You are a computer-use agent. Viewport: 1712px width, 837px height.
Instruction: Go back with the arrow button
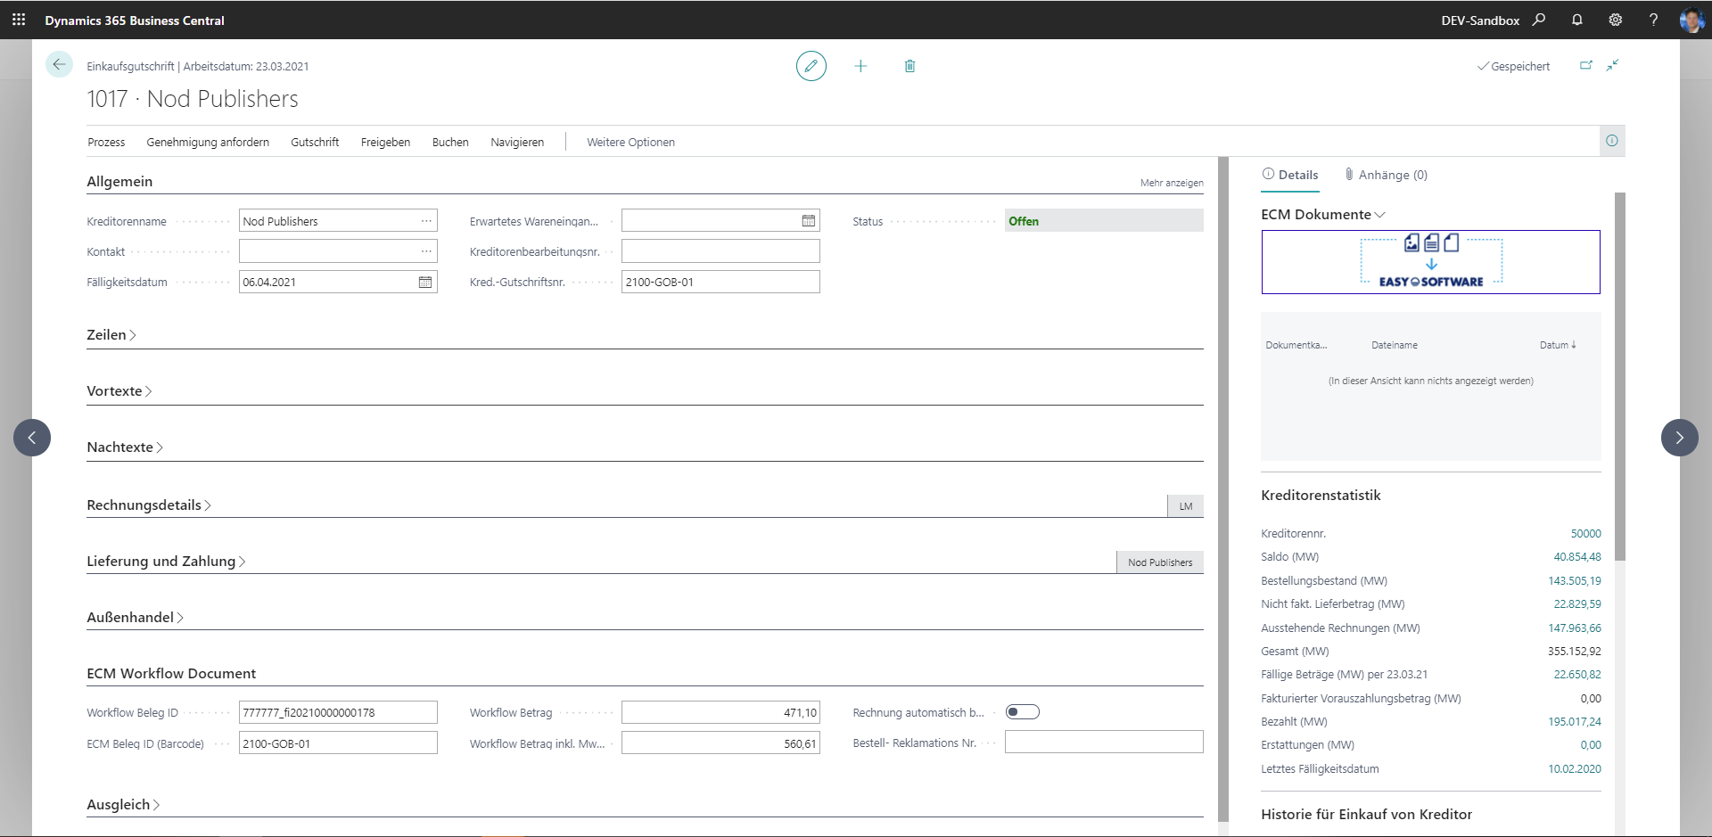59,64
